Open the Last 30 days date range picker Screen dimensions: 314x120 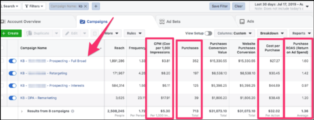281,6
